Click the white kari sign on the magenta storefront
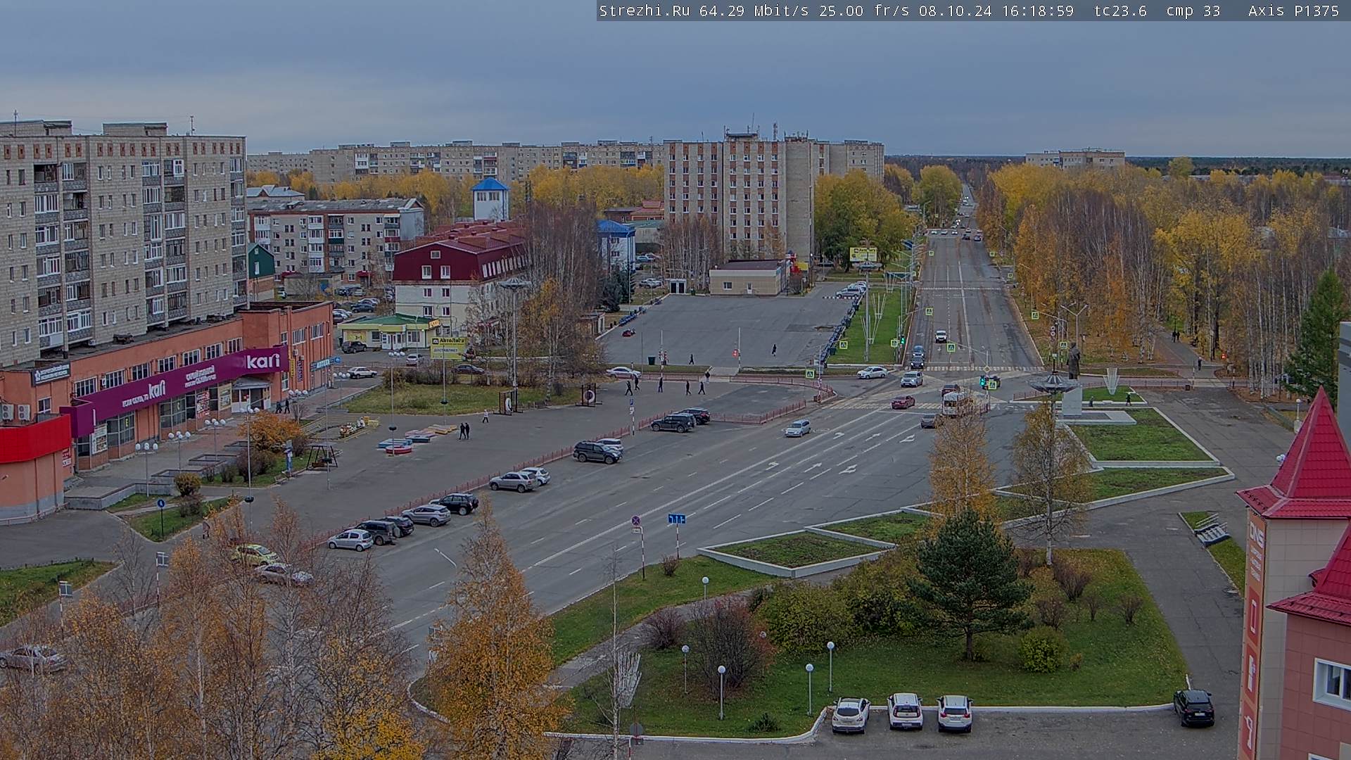The height and width of the screenshot is (760, 1351). pyautogui.click(x=263, y=362)
